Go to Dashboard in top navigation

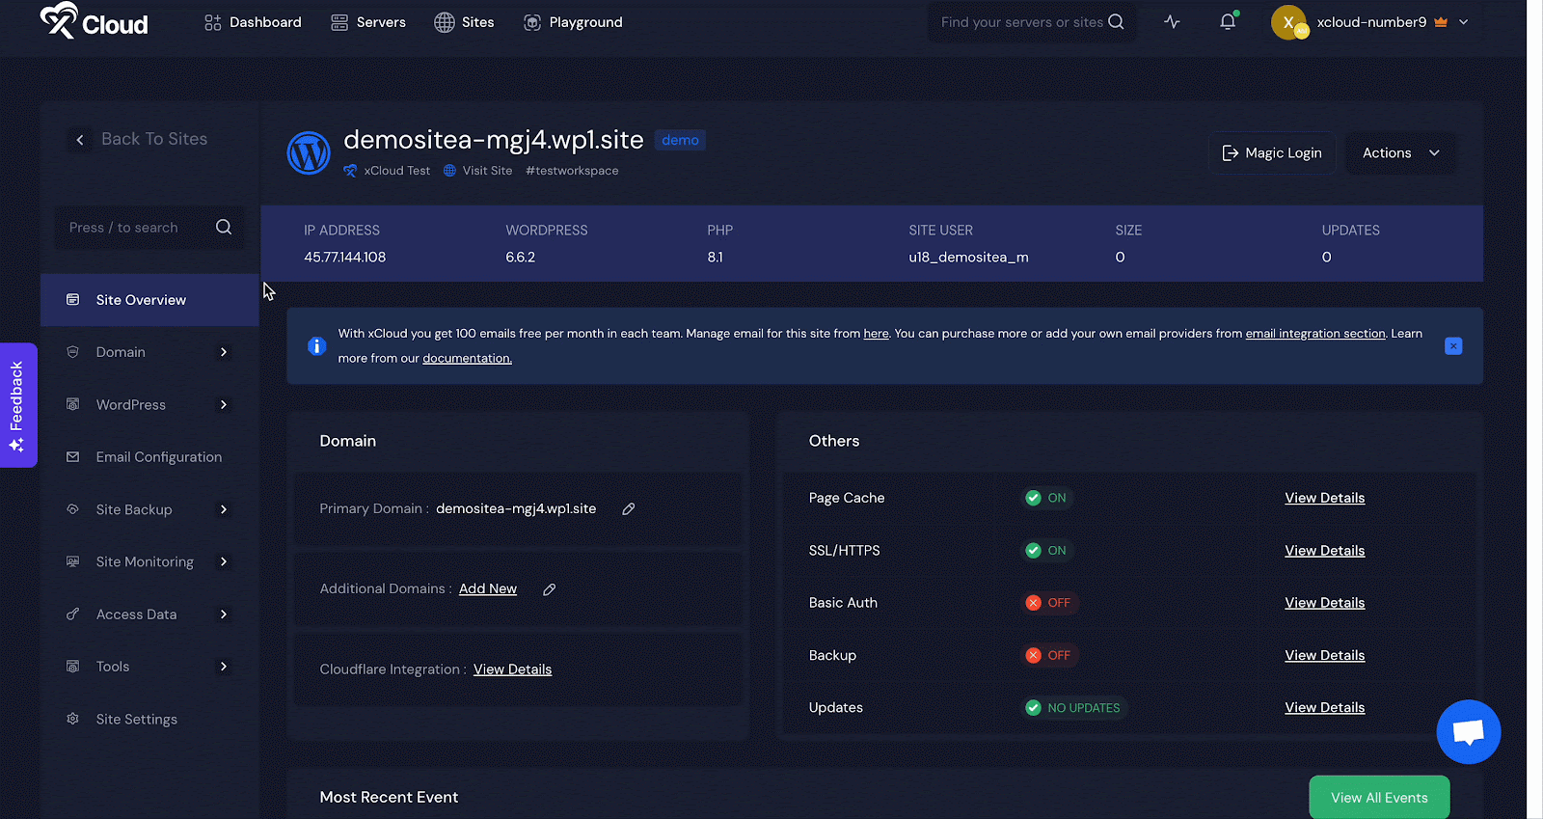point(253,22)
